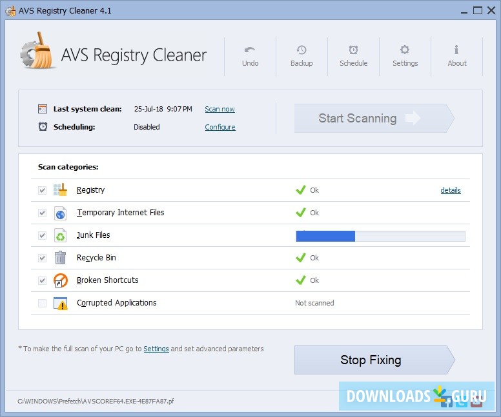Toggle the Registry checkbox
This screenshot has width=501, height=417.
42,191
